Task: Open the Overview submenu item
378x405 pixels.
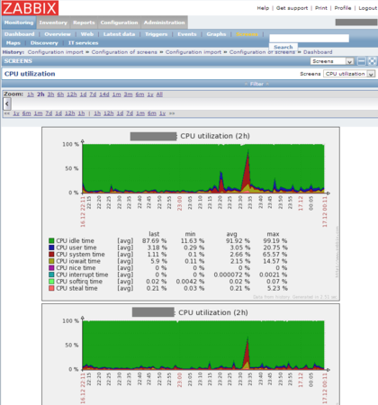Action: point(58,34)
